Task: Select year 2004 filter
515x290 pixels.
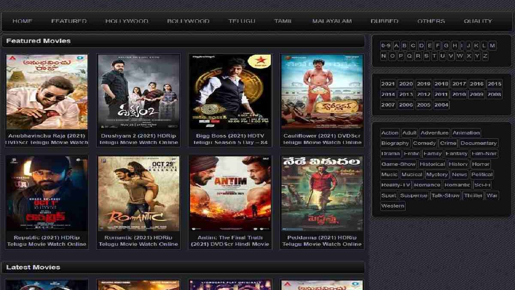Action: (441, 105)
